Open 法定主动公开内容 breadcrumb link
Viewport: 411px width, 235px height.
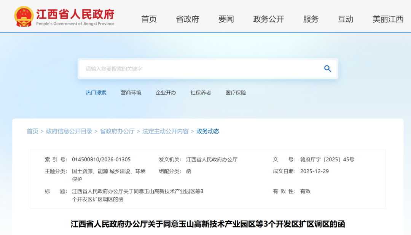(x=166, y=131)
